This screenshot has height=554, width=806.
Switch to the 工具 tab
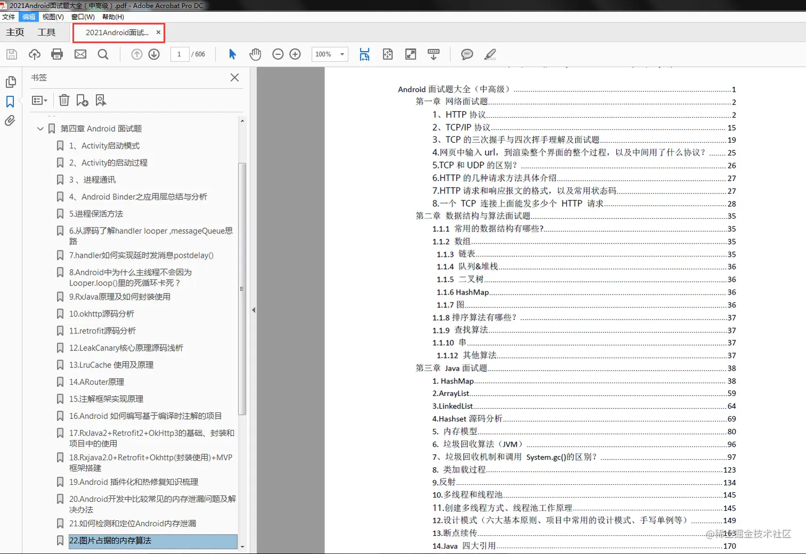click(x=46, y=32)
